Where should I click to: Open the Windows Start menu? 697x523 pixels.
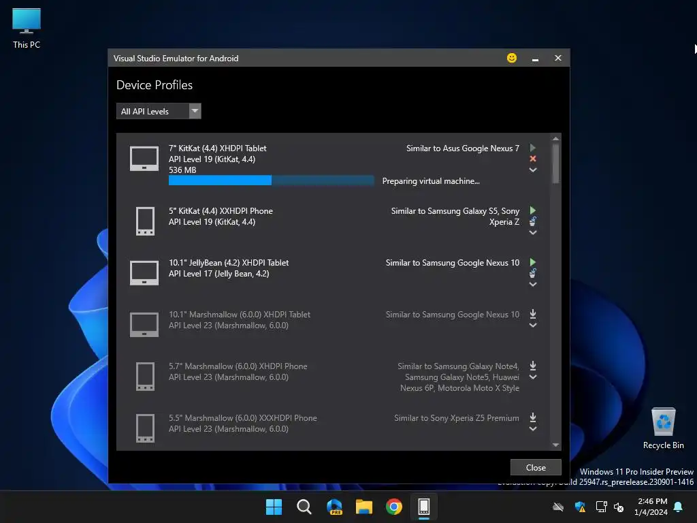(274, 507)
